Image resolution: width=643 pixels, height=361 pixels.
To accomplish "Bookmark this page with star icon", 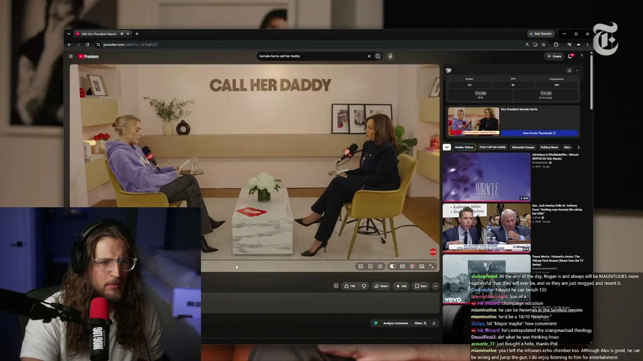I will 543,45.
